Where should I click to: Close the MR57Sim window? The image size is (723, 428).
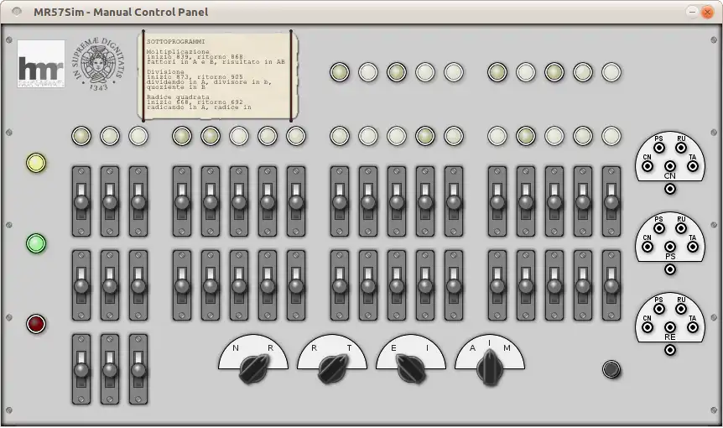(707, 12)
